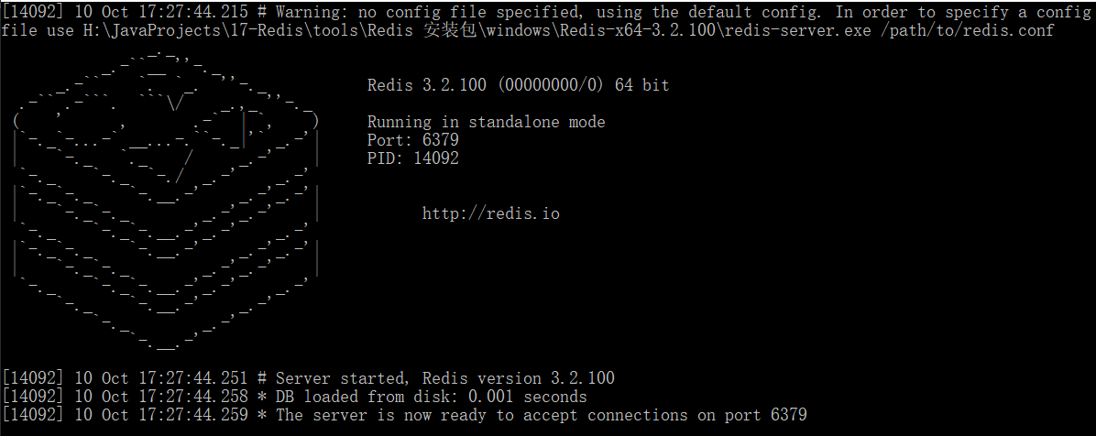Click the 'PID: 14092' line
1096x436 pixels.
coord(412,158)
